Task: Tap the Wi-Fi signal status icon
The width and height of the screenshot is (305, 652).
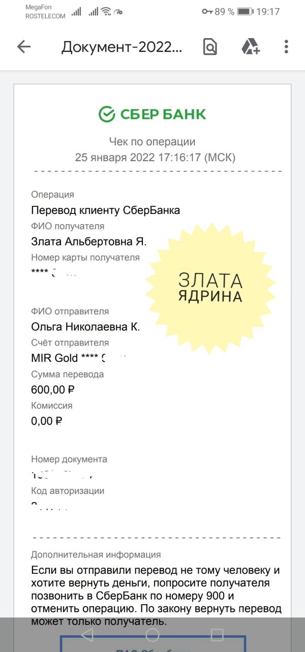Action: [x=106, y=11]
